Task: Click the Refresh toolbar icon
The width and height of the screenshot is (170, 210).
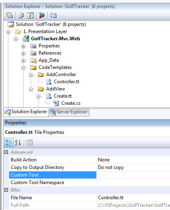Action: pos(30,15)
